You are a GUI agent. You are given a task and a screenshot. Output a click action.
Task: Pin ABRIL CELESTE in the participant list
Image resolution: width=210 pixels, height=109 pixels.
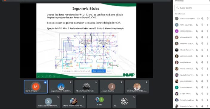(202, 25)
